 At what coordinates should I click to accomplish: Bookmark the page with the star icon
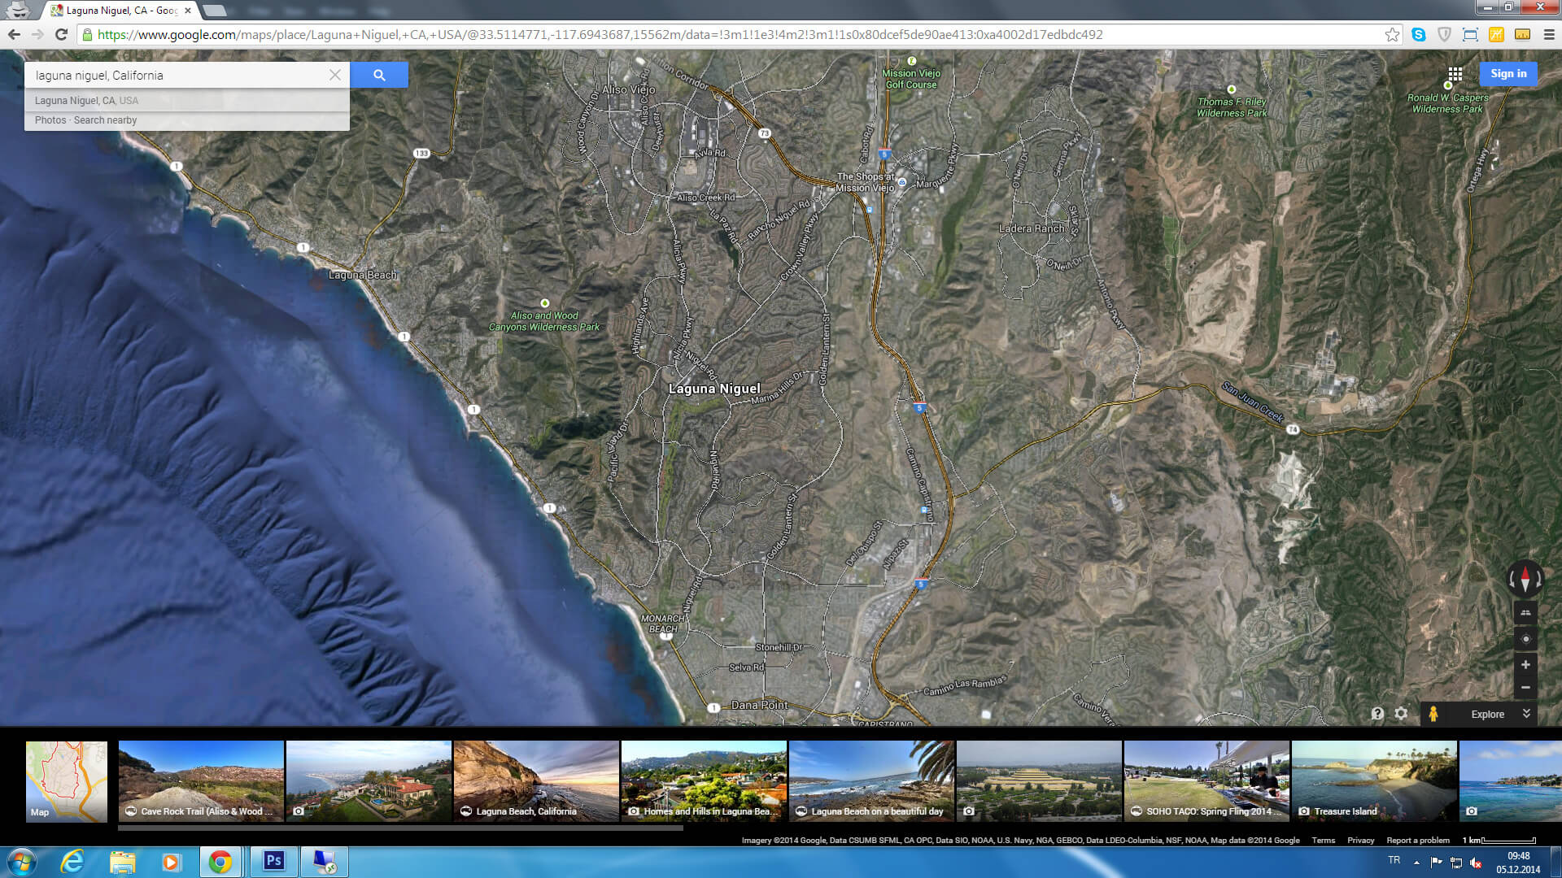pyautogui.click(x=1392, y=35)
